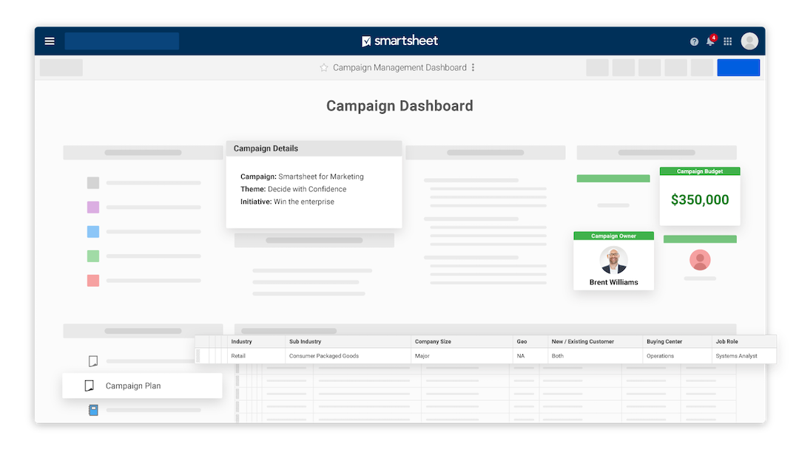The height and width of the screenshot is (449, 799).
Task: Click the blue report icon below Campaign Plan
Action: click(93, 410)
